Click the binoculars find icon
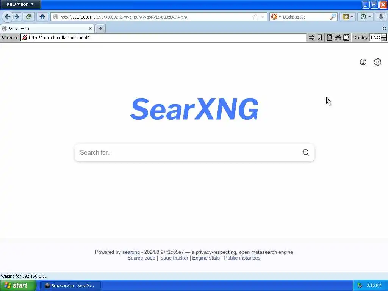 point(338,38)
